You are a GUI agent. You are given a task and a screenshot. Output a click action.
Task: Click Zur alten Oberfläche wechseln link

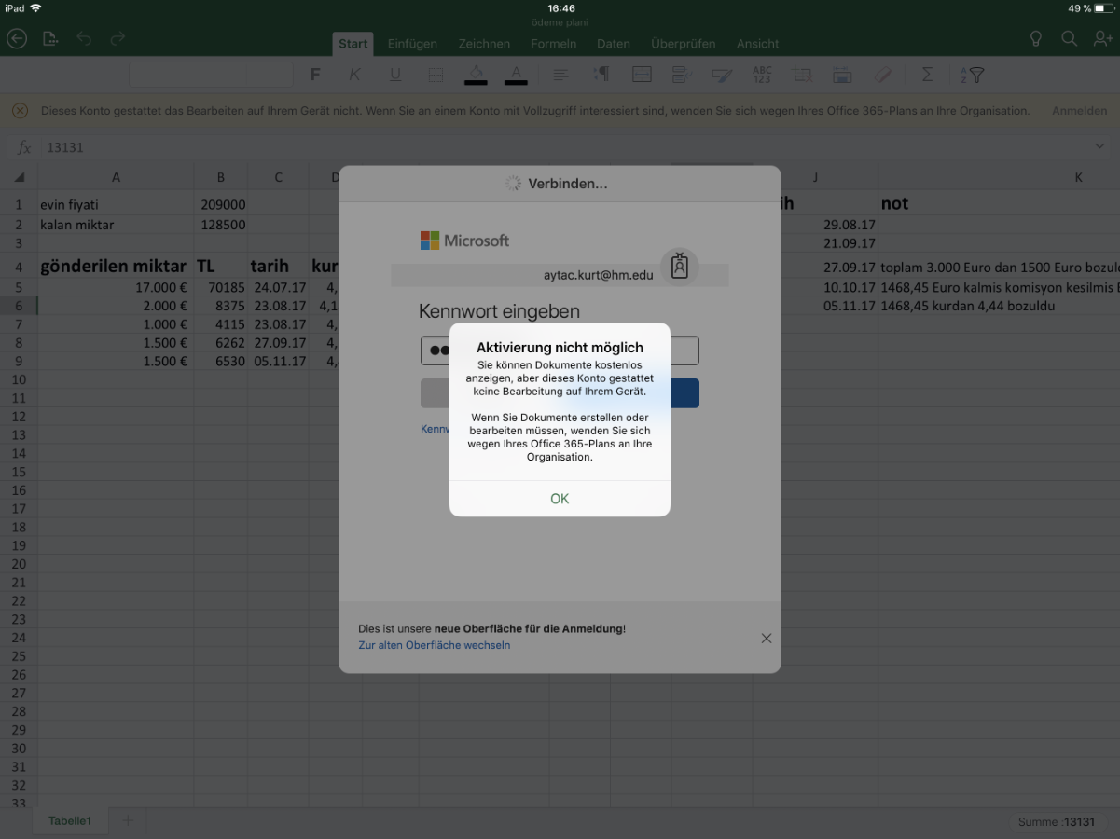tap(434, 645)
